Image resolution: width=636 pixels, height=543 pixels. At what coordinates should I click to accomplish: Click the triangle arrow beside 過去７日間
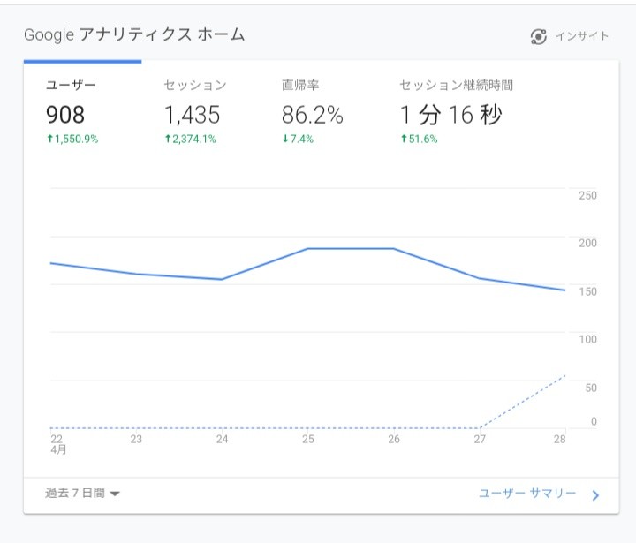[x=115, y=494]
